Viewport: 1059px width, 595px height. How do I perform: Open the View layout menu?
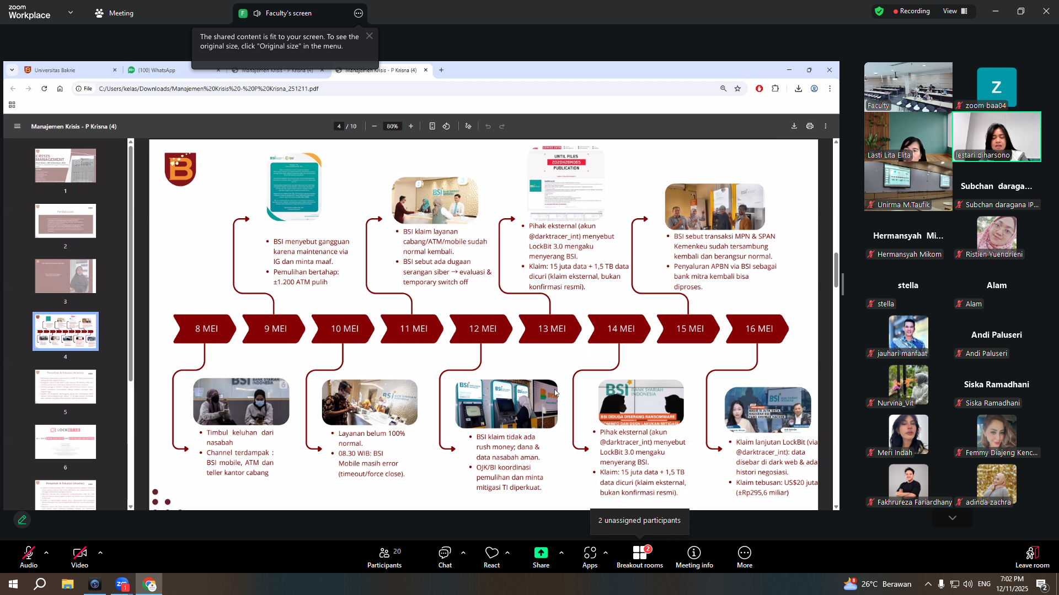tap(955, 11)
